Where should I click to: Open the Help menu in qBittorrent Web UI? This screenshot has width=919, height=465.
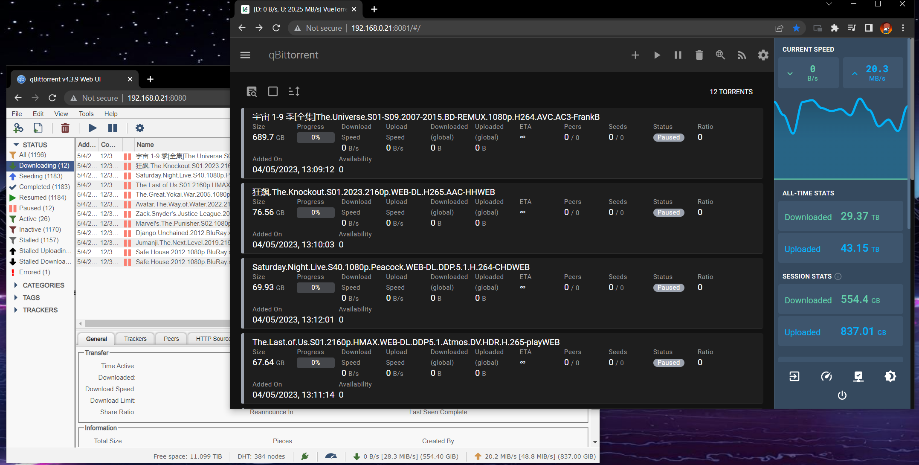(x=111, y=113)
